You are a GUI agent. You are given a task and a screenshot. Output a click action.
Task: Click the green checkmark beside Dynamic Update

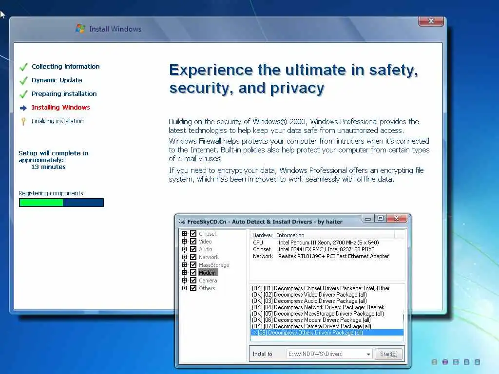tap(23, 80)
